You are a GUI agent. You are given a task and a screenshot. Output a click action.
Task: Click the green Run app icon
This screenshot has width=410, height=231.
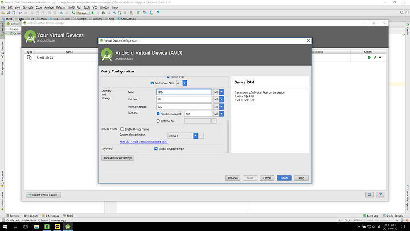click(93, 13)
